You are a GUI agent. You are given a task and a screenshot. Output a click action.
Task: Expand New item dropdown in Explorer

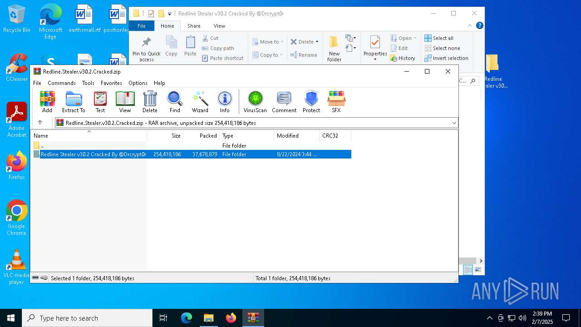pyautogui.click(x=351, y=38)
